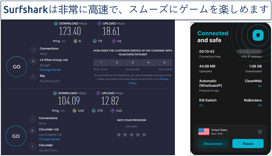Viewport: 272px width, 156px height.
Task: Select rating 5 Much better option
Action: (164, 63)
